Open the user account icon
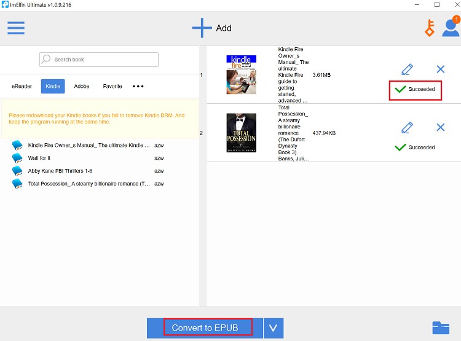This screenshot has height=341, width=461. coord(451,28)
